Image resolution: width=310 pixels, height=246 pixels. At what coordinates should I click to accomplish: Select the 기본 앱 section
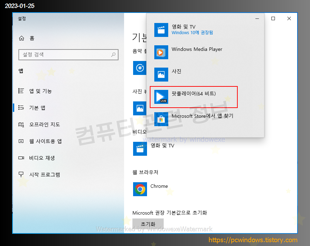[68, 108]
